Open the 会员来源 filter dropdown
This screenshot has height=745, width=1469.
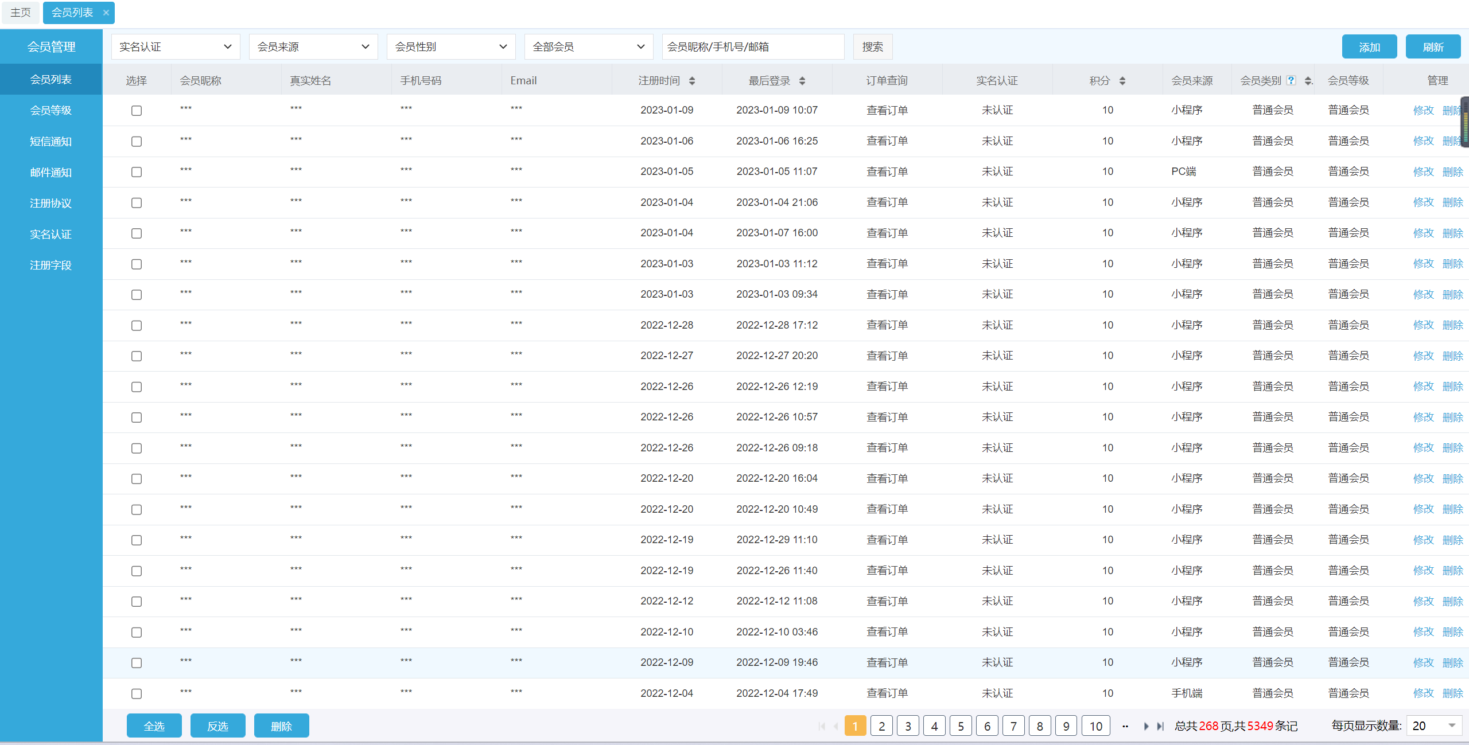pyautogui.click(x=313, y=46)
